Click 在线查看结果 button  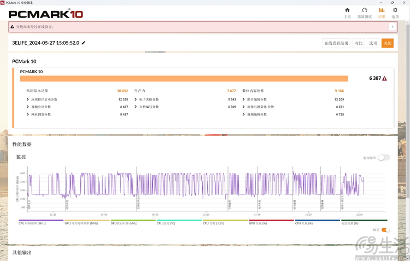[x=336, y=43]
